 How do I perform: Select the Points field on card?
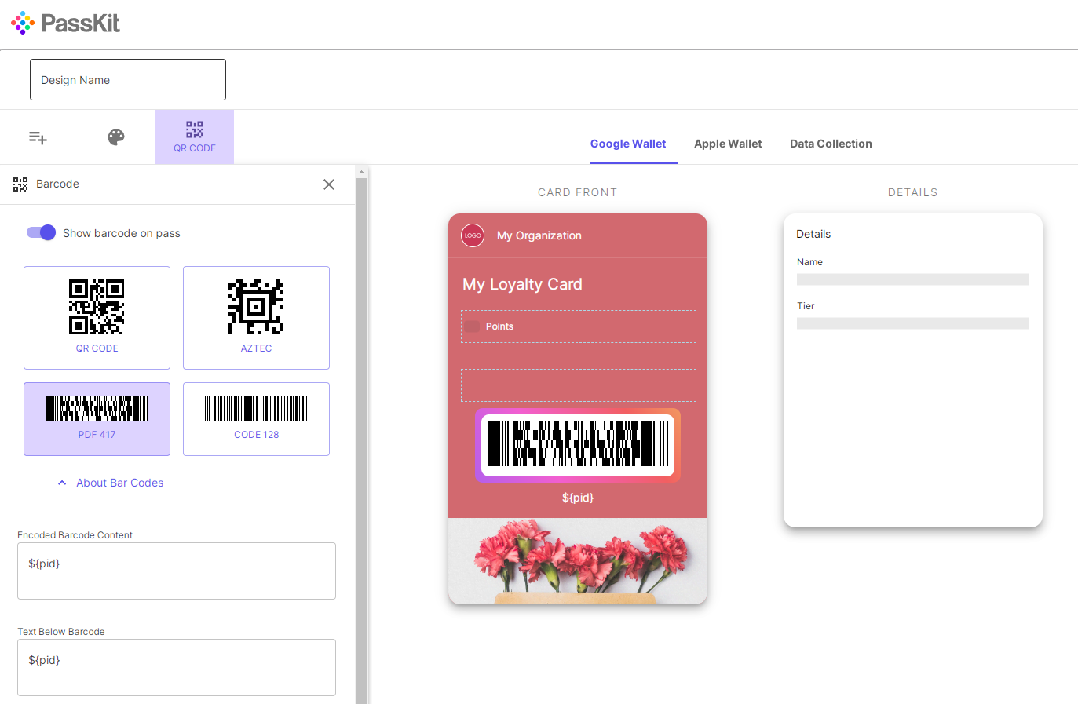[x=579, y=326]
